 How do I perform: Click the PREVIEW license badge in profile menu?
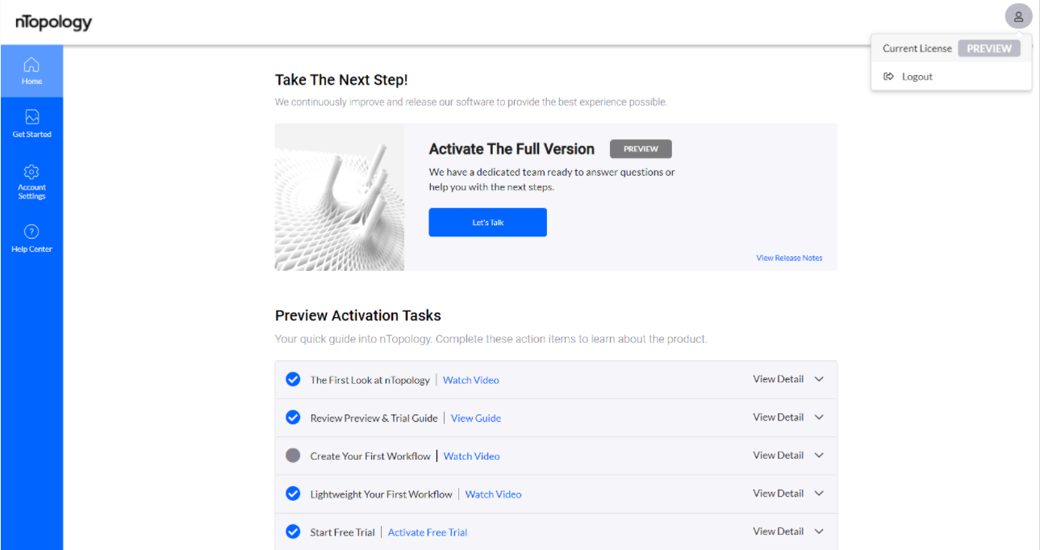point(989,48)
